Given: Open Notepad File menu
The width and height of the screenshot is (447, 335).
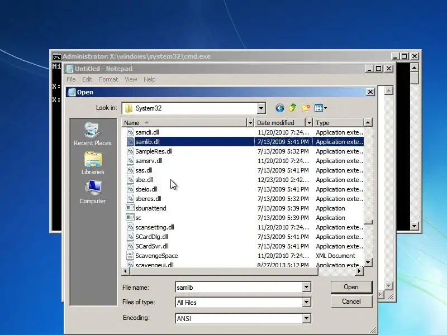Looking at the screenshot, I should [71, 79].
